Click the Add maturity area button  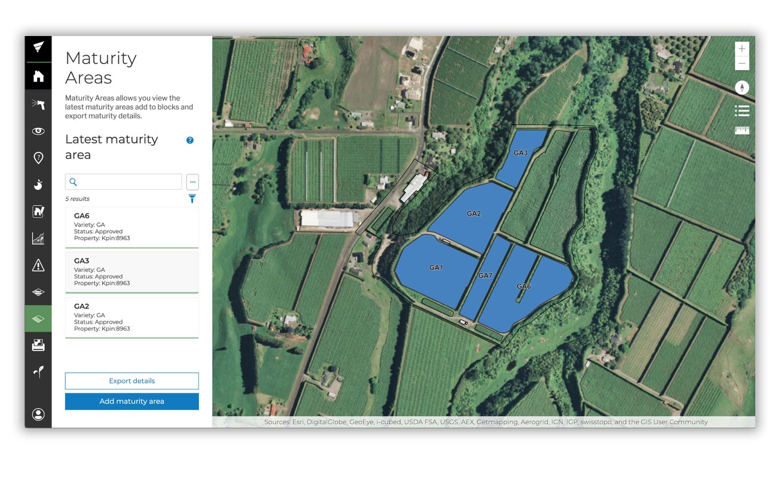132,401
